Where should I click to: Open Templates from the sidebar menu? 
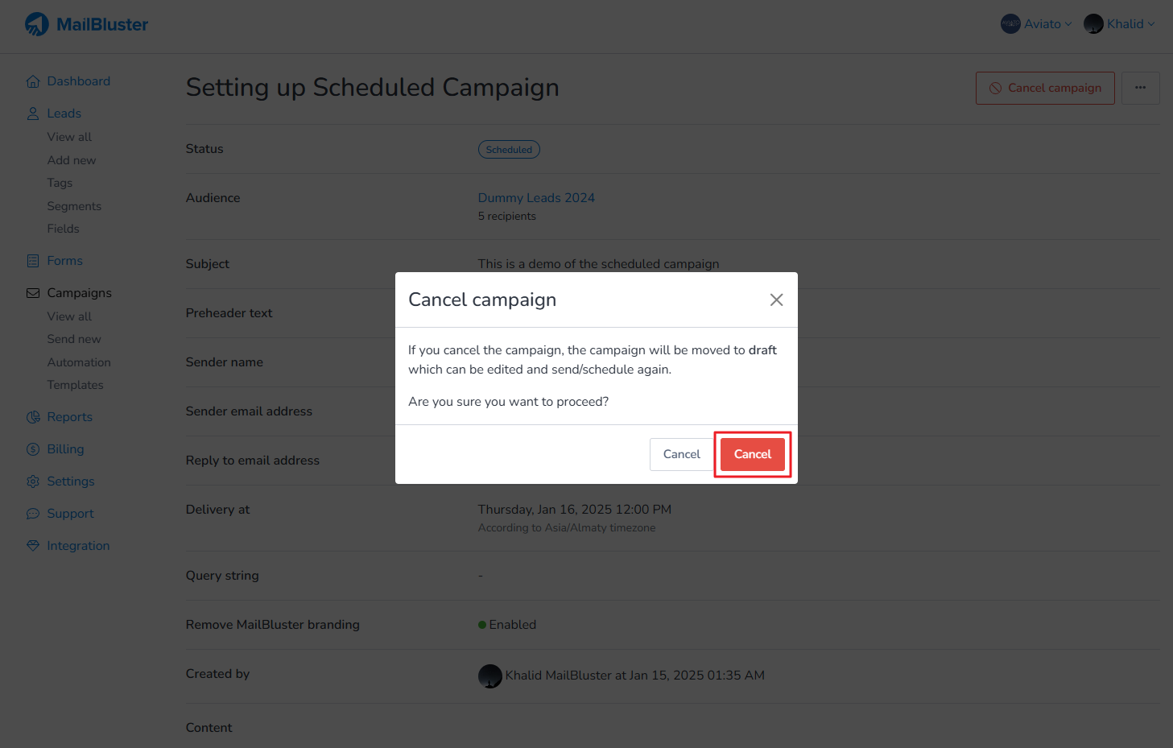pyautogui.click(x=75, y=385)
